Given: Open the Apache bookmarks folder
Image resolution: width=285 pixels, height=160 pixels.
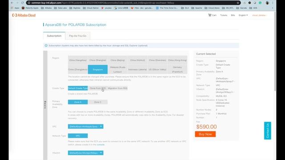Looking at the screenshot, I should coord(197,8).
